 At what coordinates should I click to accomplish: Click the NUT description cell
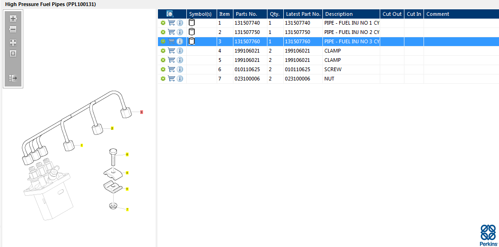tap(351, 79)
